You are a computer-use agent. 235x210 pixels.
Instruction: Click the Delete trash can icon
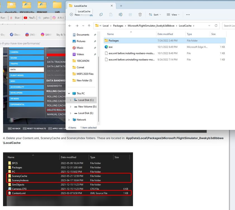(140, 15)
